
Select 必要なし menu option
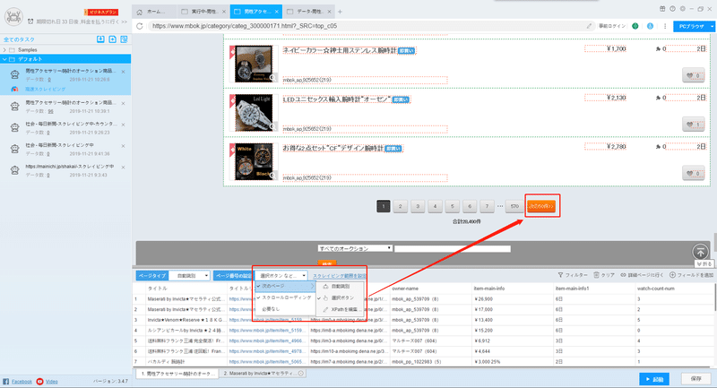(x=285, y=309)
